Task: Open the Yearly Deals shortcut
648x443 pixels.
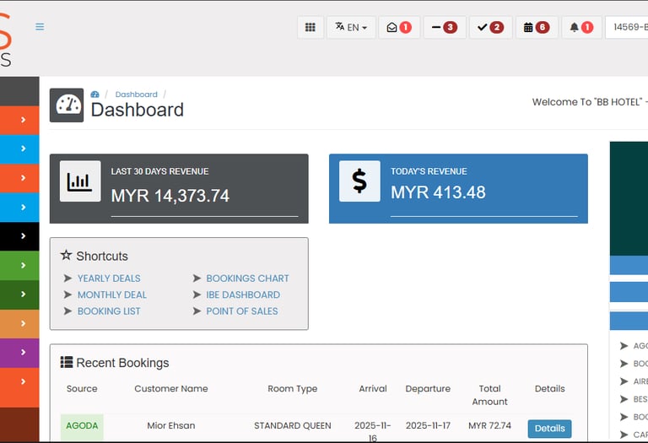Action: 109,278
